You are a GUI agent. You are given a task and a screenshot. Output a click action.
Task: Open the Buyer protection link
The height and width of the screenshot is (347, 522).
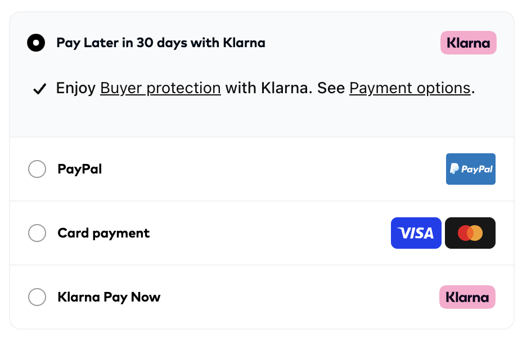[160, 88]
